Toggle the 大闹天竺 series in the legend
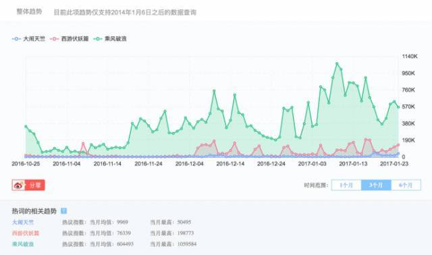This screenshot has width=432, height=255. [28, 39]
